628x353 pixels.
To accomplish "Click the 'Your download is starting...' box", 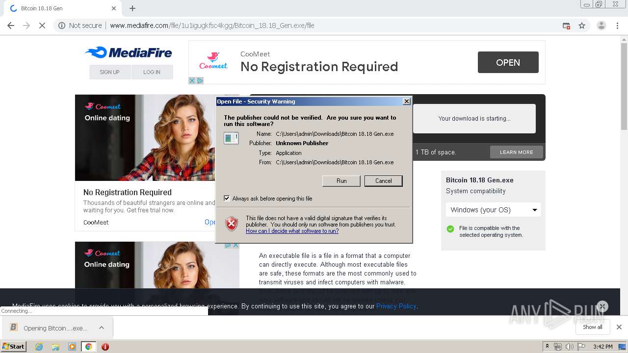I will point(474,118).
